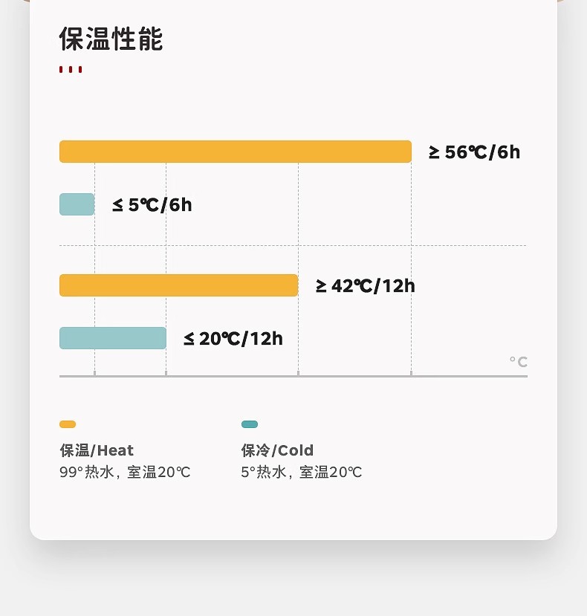Click the "≥ 56℃/6h" value label
The width and height of the screenshot is (587, 616).
(474, 152)
